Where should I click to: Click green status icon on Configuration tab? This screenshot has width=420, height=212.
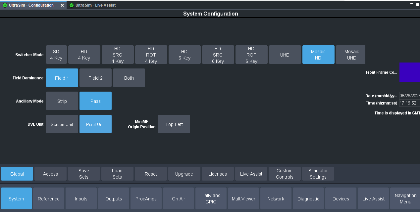(5, 5)
